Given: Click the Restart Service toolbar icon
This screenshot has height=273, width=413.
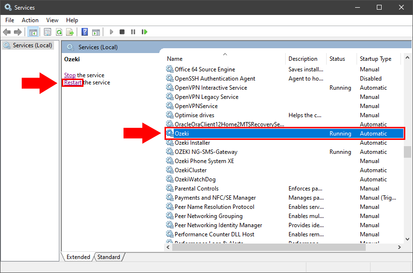Looking at the screenshot, I should coord(144,32).
